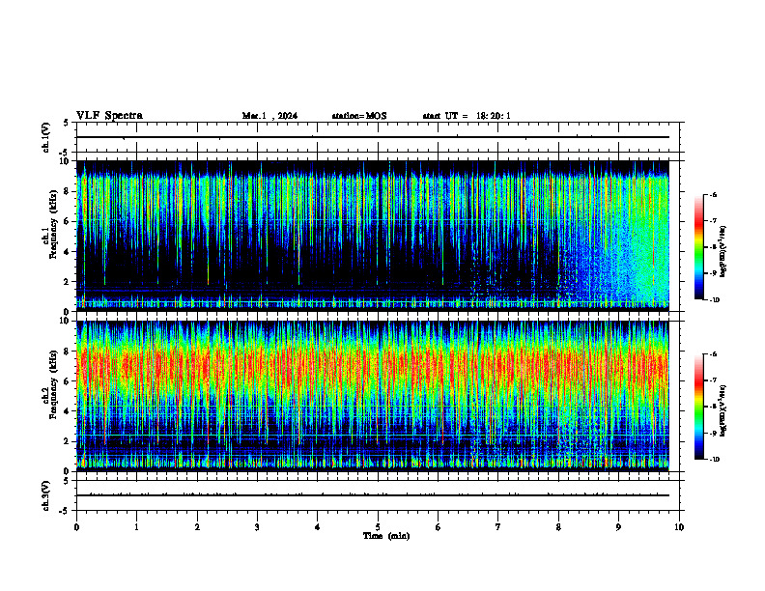Click the ch.2 spectrogram plot area
The width and height of the screenshot is (765, 591).
click(x=373, y=396)
